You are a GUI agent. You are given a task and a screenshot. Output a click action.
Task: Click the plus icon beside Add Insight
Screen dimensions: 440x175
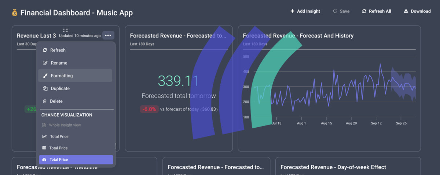(292, 11)
